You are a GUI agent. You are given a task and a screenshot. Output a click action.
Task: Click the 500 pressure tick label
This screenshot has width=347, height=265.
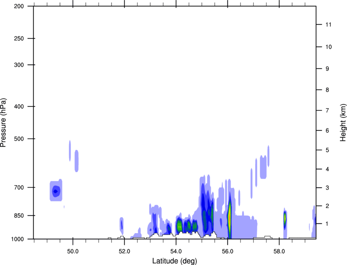(x=19, y=139)
